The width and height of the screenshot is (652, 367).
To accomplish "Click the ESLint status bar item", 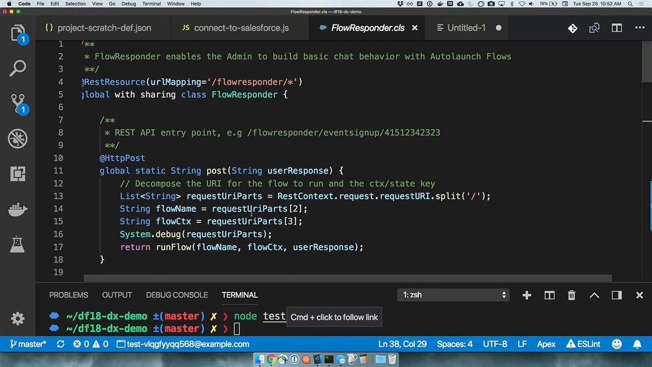I will [583, 344].
